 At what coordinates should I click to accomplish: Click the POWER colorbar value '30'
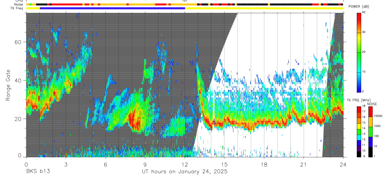[364, 32]
